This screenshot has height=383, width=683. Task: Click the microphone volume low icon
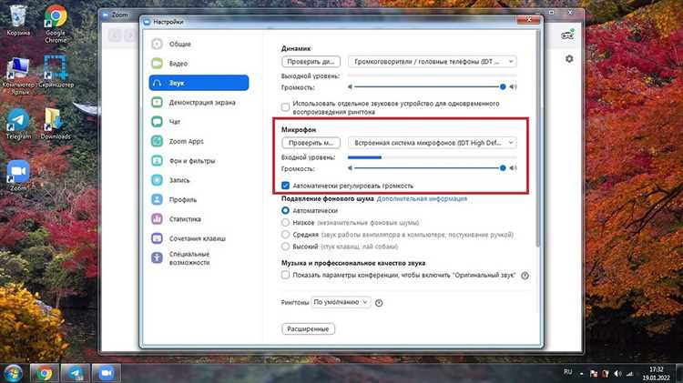(x=350, y=168)
